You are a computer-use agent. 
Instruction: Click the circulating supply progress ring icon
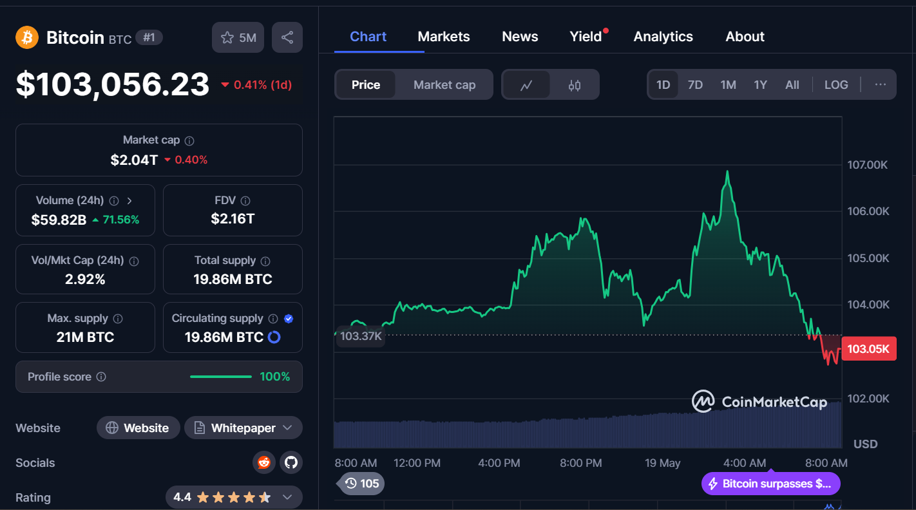[274, 337]
